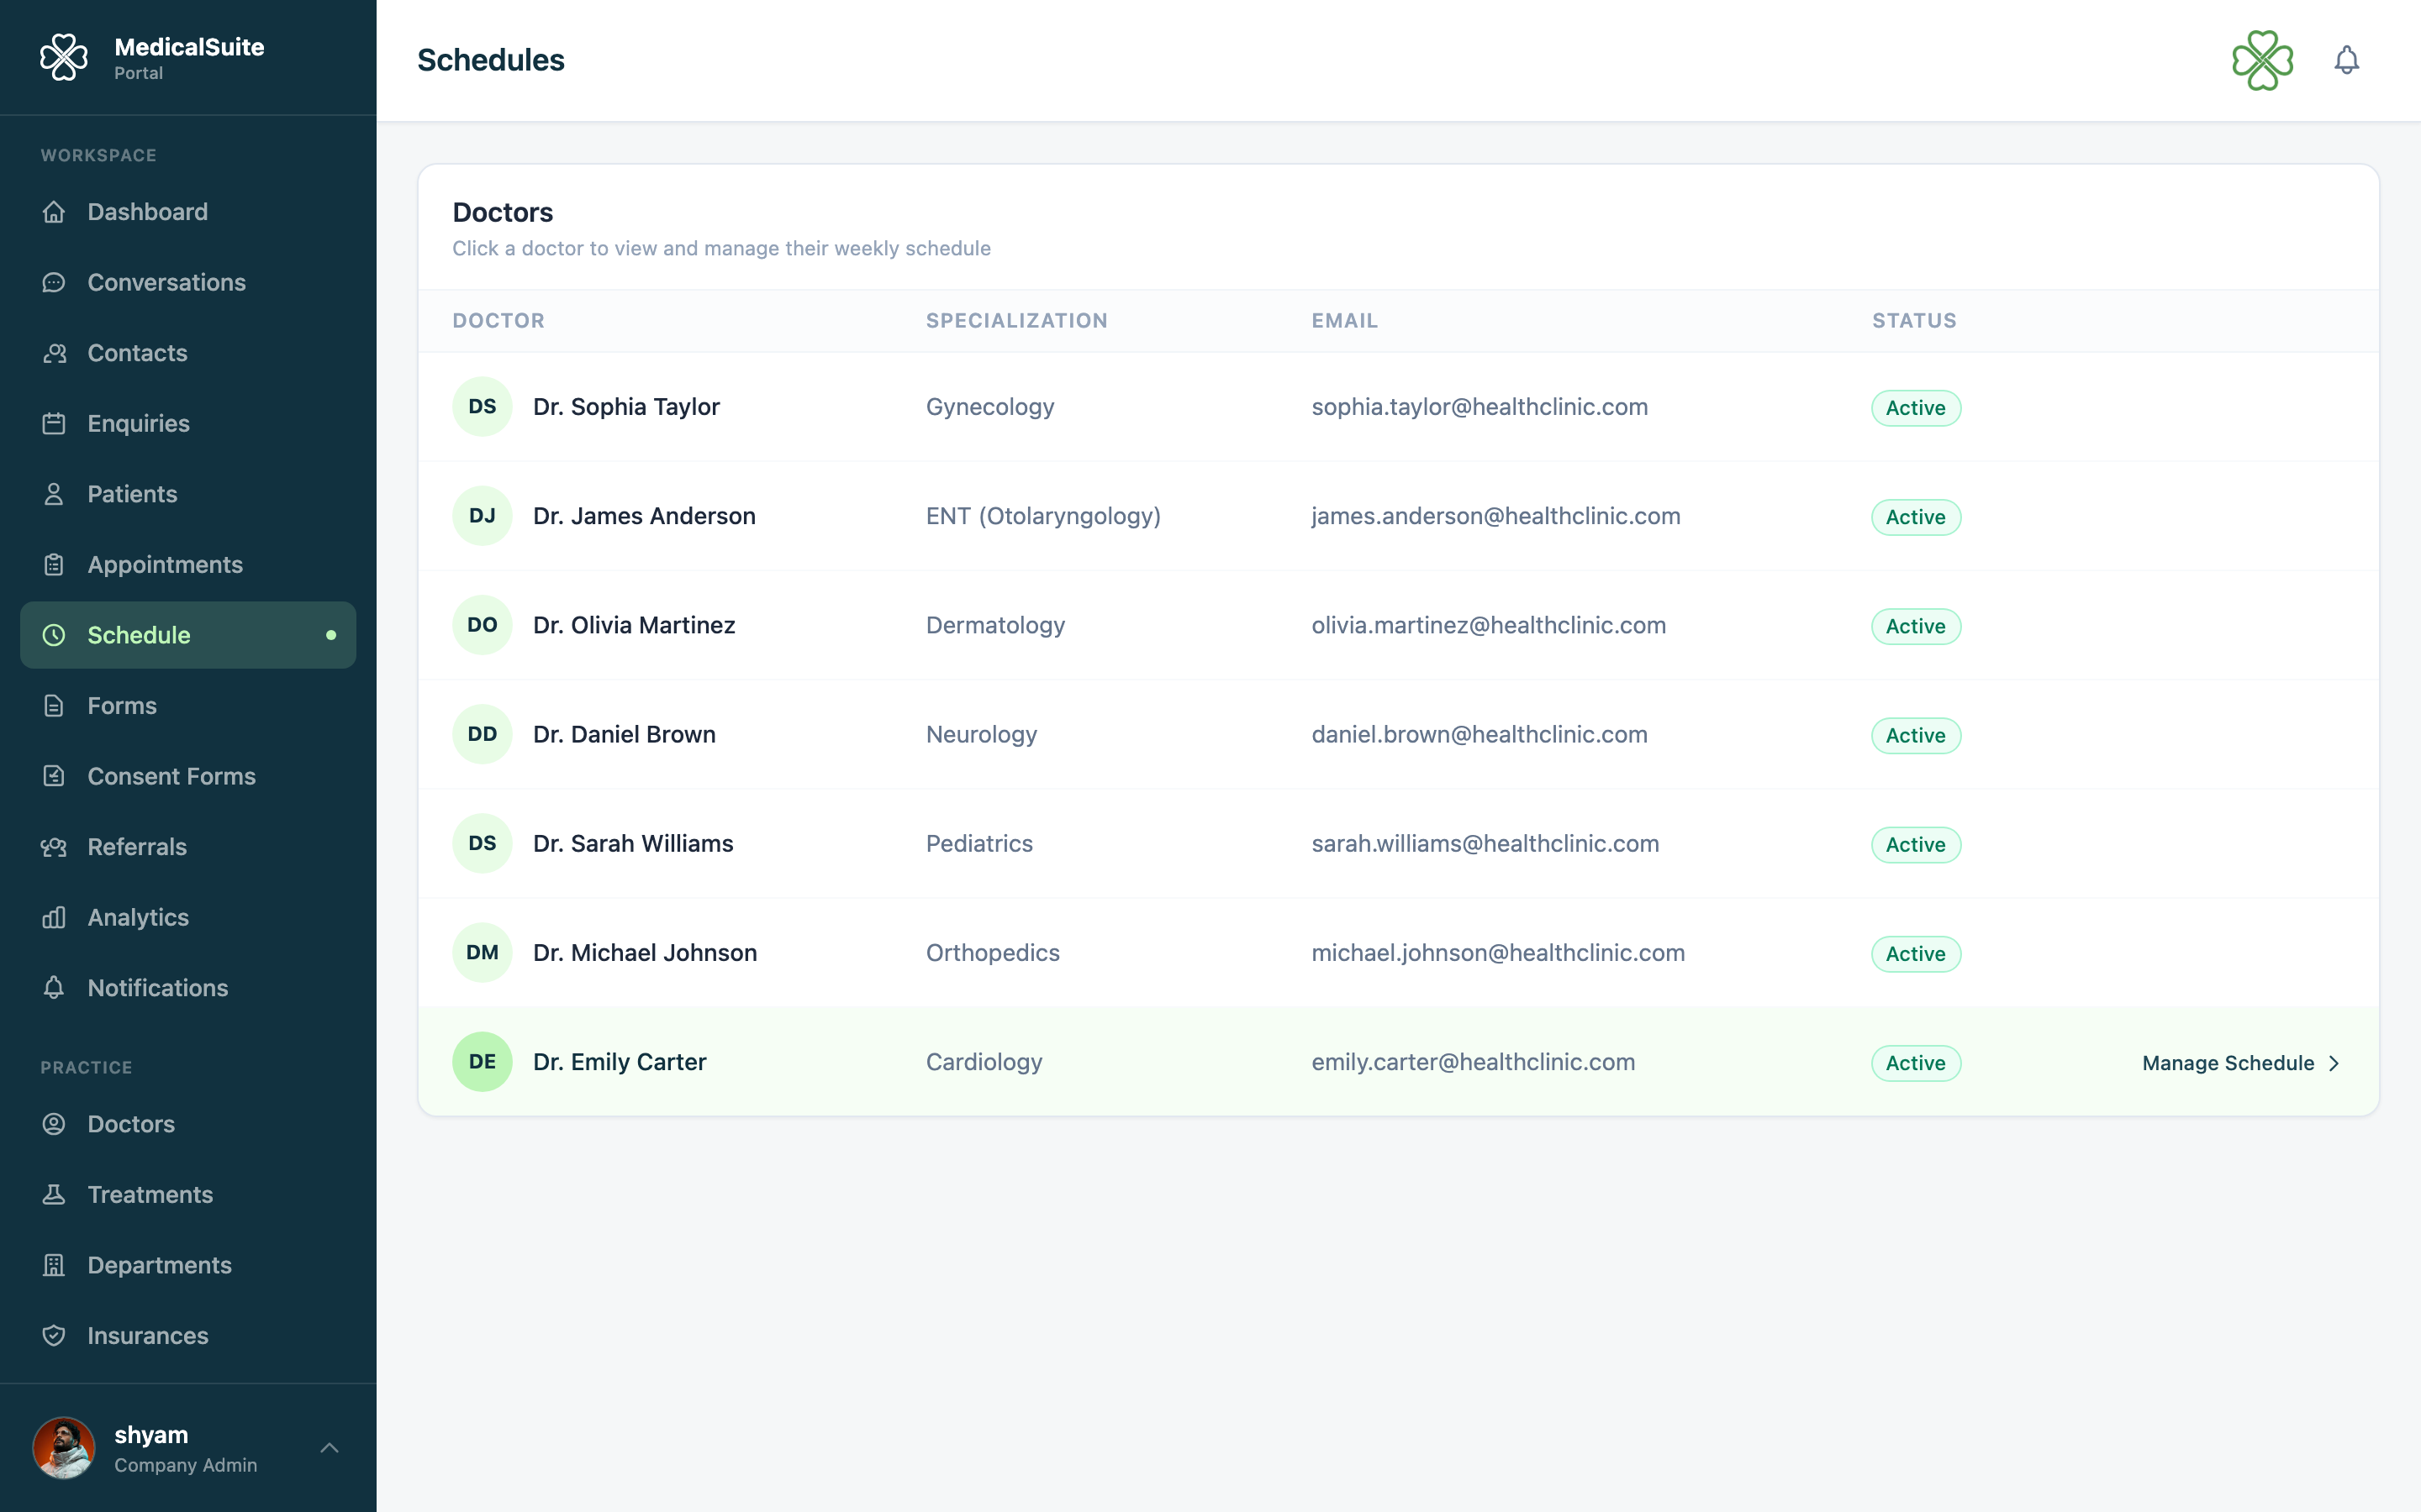
Task: Open the Conversations chat bubble icon
Action: tap(54, 283)
